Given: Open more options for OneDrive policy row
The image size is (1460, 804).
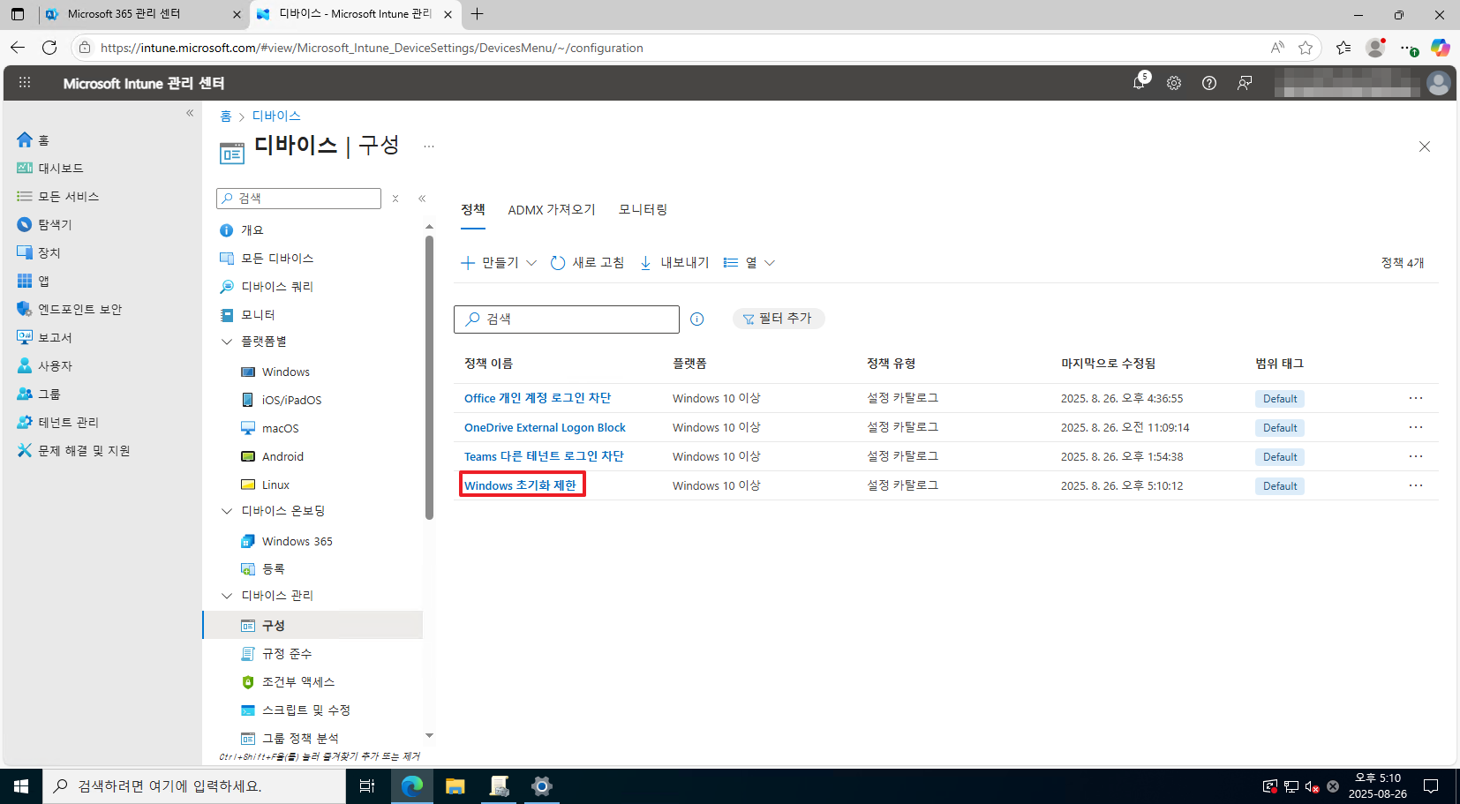Looking at the screenshot, I should (x=1416, y=427).
